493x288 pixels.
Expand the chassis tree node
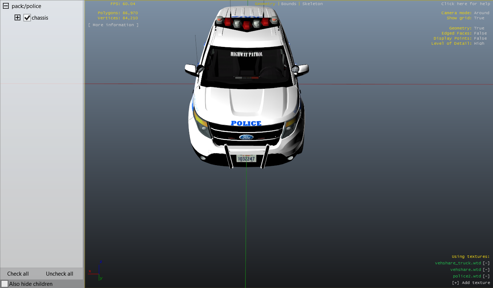[18, 17]
